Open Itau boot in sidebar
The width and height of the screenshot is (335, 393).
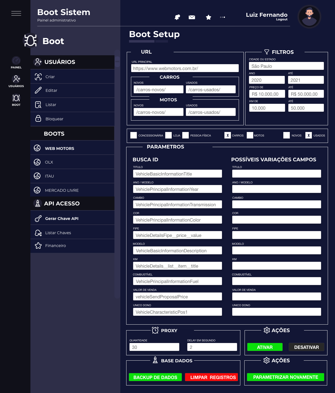click(72, 176)
